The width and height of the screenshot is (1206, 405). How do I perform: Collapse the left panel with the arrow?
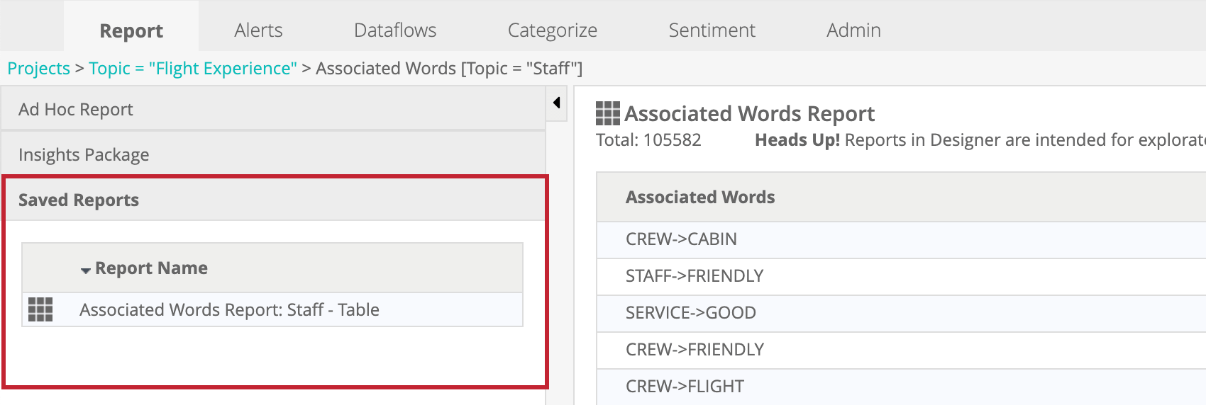[557, 103]
